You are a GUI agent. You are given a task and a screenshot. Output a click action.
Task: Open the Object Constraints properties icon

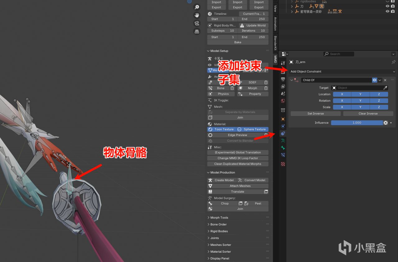[283, 133]
